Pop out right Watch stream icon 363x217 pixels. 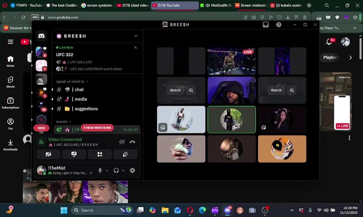(x=292, y=90)
